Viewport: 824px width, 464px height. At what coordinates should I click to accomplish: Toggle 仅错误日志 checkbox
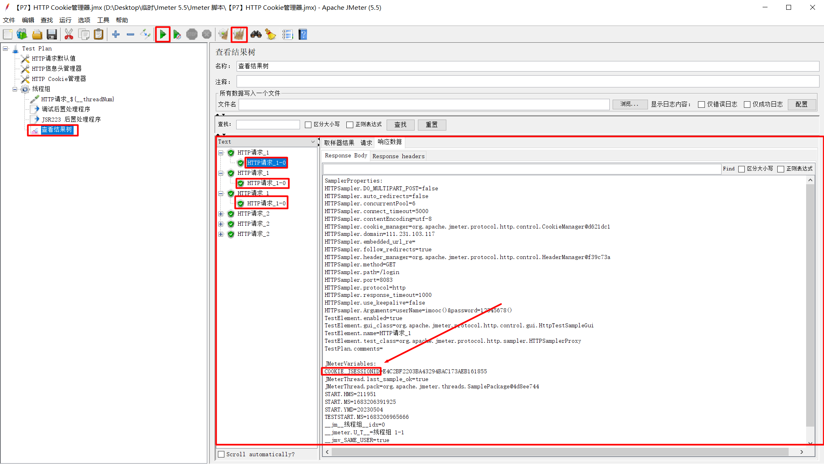[x=701, y=105]
